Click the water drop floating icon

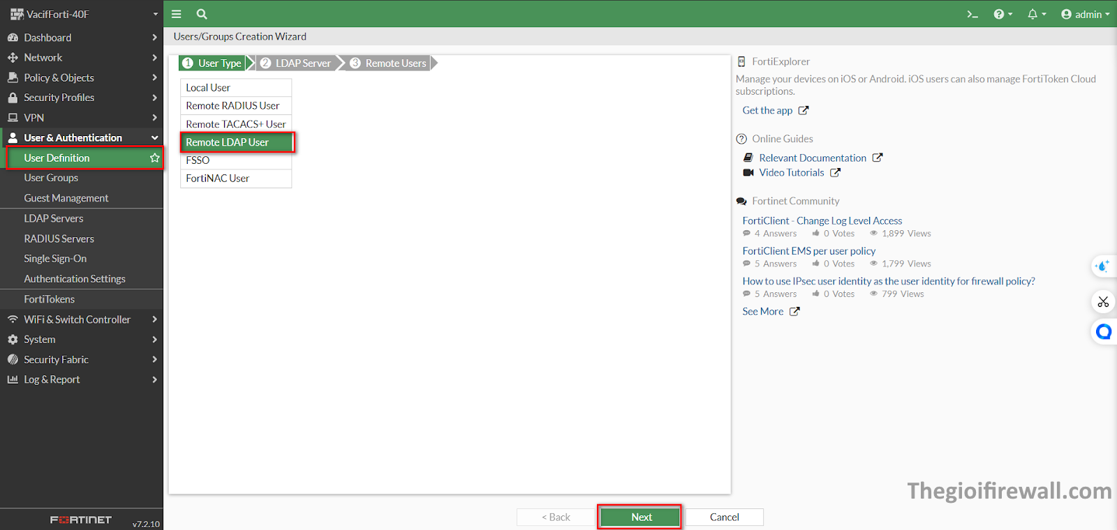[x=1103, y=266]
